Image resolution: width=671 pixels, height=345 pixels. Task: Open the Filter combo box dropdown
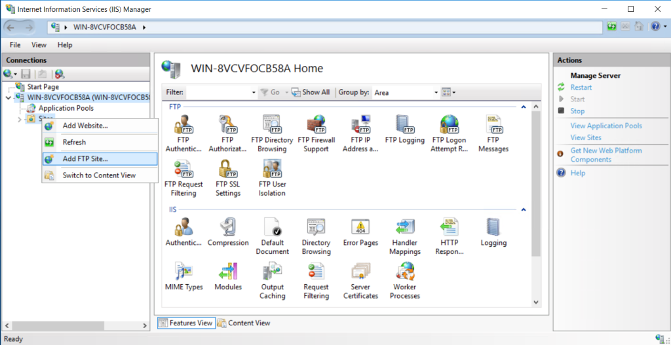click(254, 92)
